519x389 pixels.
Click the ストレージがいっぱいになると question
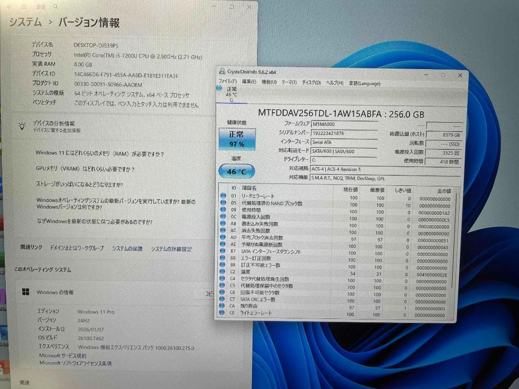[x=79, y=184]
